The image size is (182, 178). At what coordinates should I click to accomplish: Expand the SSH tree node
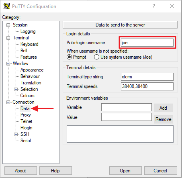(16, 134)
